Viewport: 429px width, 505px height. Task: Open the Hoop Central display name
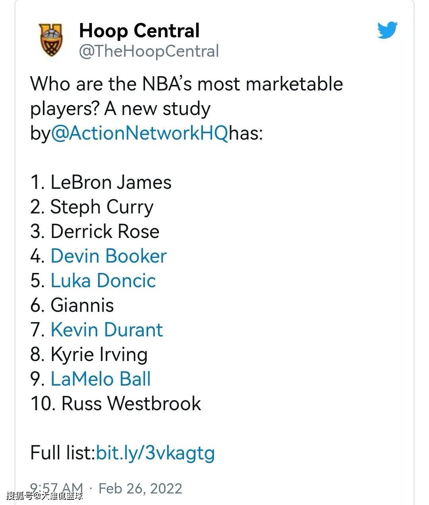click(139, 31)
